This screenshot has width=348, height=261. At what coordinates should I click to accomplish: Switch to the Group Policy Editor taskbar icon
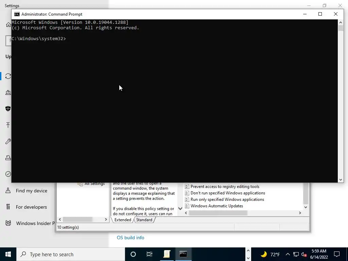pyautogui.click(x=167, y=254)
